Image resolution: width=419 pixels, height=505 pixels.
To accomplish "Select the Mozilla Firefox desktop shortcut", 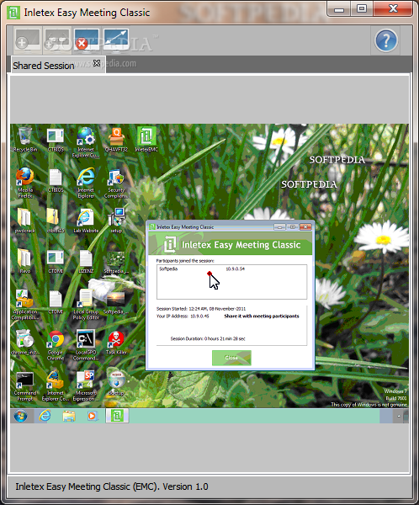I will tap(25, 183).
